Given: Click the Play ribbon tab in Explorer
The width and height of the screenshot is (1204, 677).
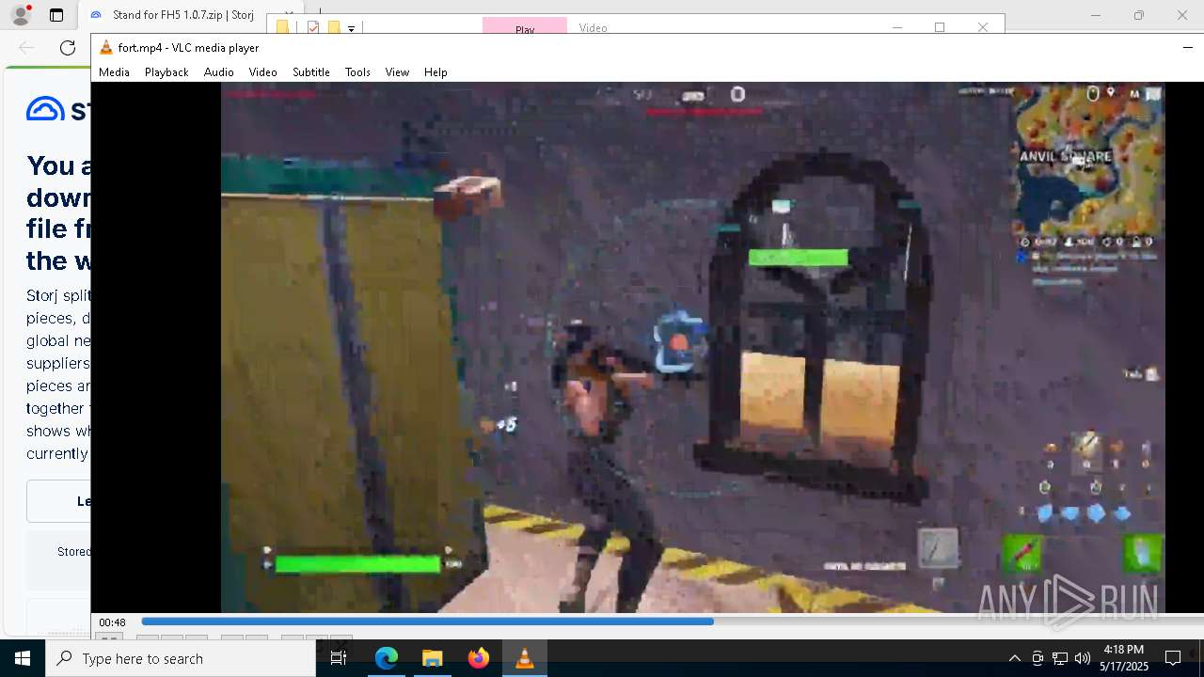Looking at the screenshot, I should pos(525,27).
